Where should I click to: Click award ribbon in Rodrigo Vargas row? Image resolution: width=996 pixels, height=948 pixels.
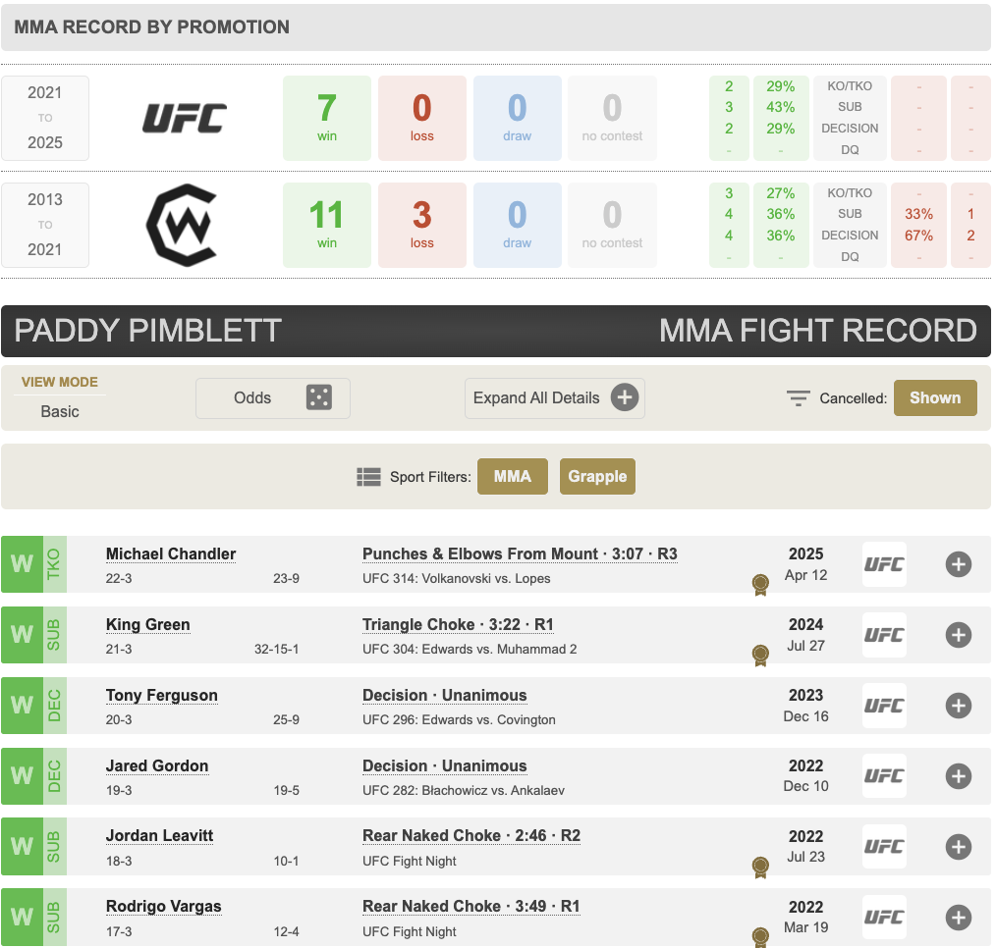pyautogui.click(x=760, y=937)
